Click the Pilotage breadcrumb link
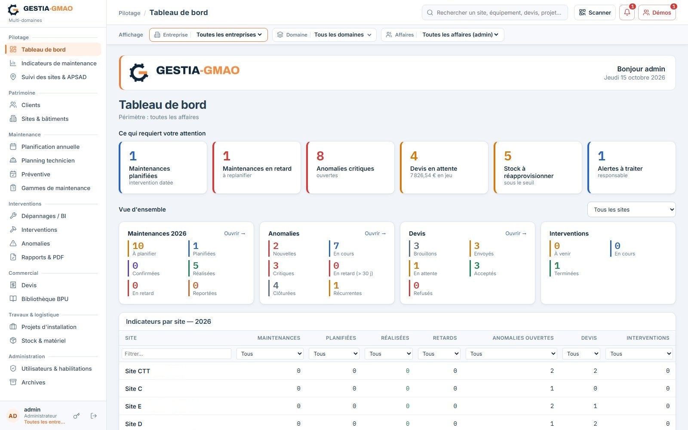 tap(129, 13)
